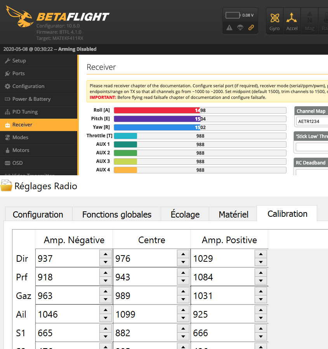The height and width of the screenshot is (349, 328).
Task: Decrease Ail Amp. Positive with down arrow
Action: click(261, 318)
